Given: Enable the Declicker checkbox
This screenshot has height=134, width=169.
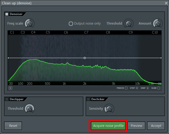Looking at the screenshot, I should [88, 99].
